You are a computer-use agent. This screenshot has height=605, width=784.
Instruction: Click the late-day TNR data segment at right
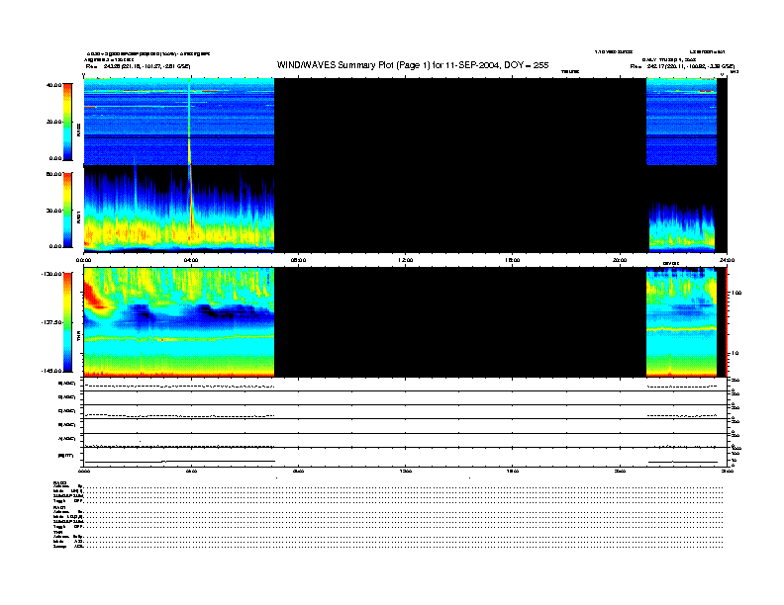coord(681,321)
